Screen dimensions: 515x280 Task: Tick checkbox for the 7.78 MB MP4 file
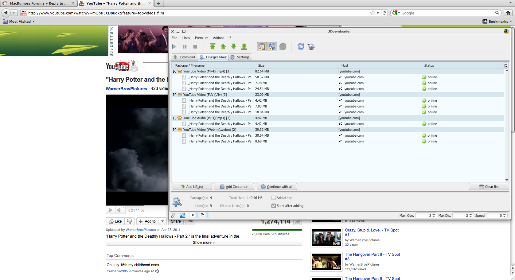(184, 83)
